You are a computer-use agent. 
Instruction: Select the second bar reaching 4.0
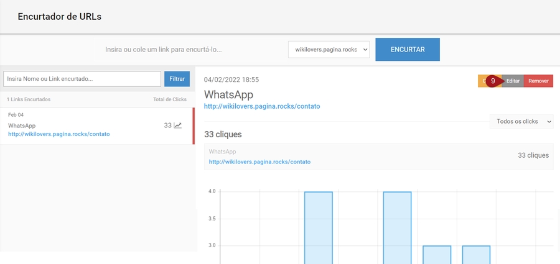point(397,227)
